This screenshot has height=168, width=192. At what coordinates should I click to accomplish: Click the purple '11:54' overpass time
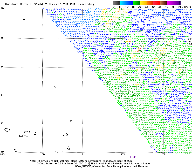[133, 157]
